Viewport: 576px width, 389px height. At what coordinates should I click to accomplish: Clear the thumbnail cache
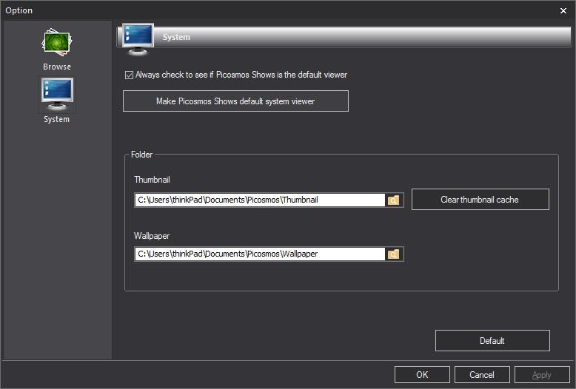click(x=480, y=200)
